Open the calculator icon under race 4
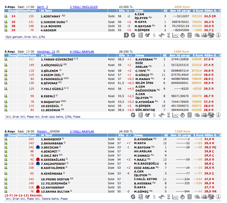 (189, 35)
